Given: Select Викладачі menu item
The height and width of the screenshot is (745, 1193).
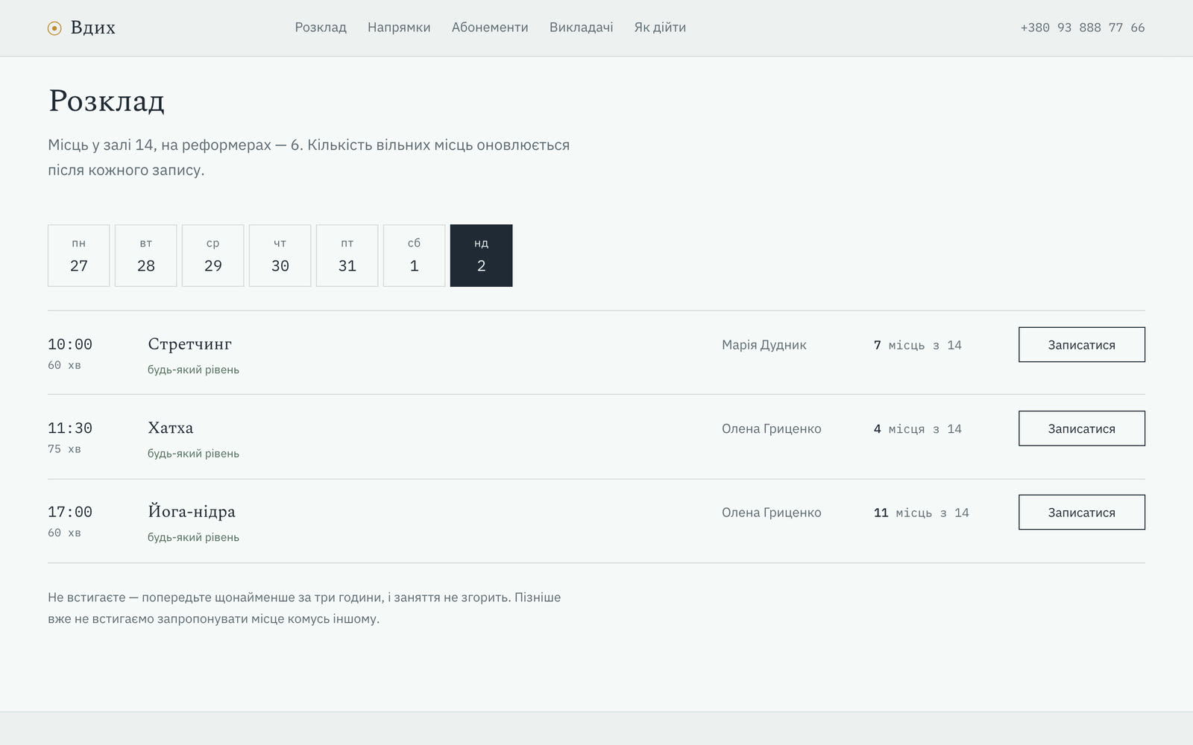Looking at the screenshot, I should tap(582, 28).
